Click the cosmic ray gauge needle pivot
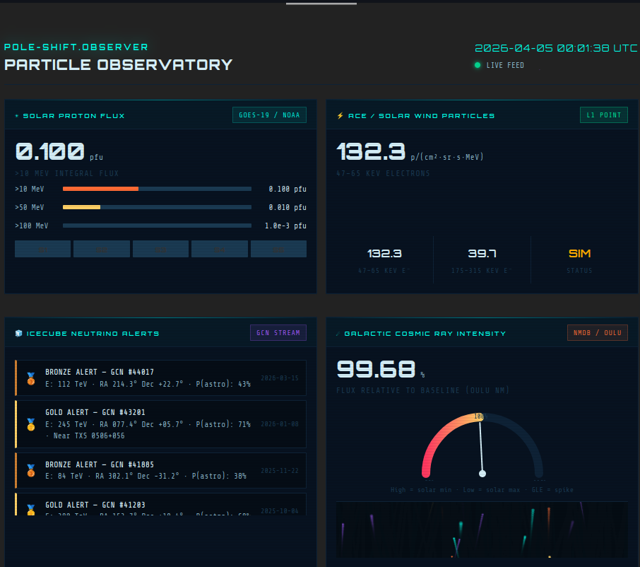640x567 pixels. point(482,473)
